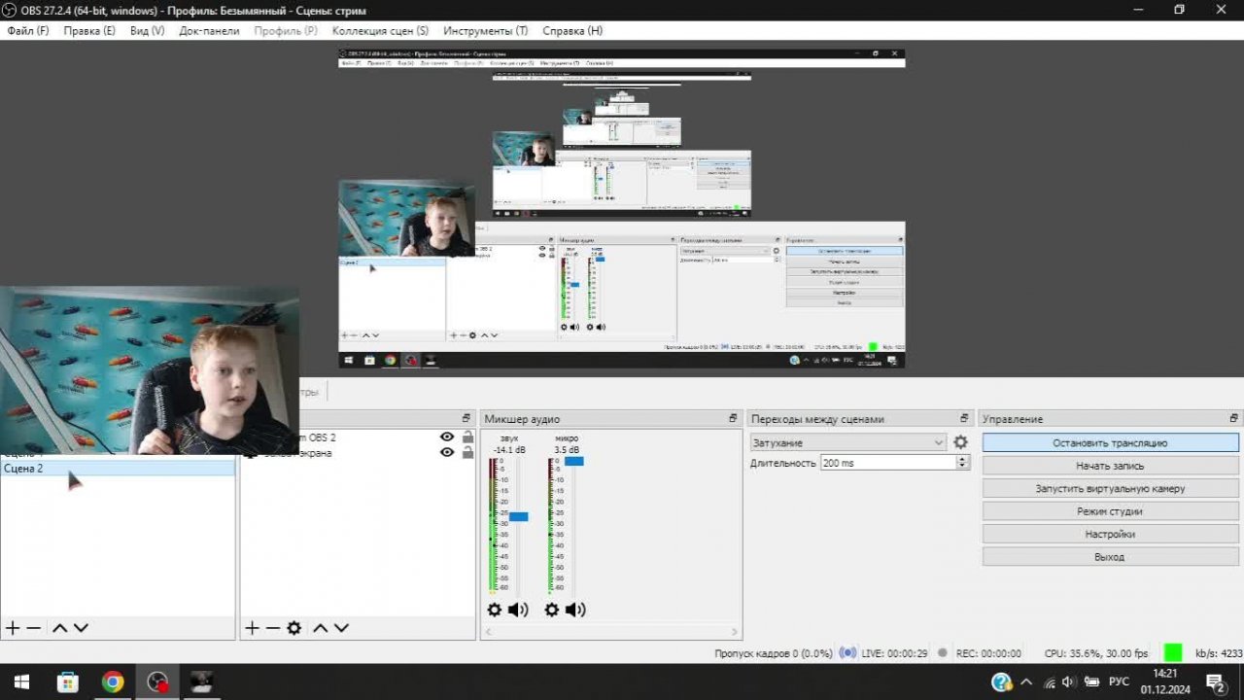1244x700 pixels.
Task: Select Сцена 2 in the scenes list
Action: coord(118,469)
